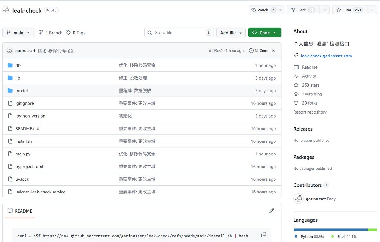This screenshot has width=380, height=242.
Task: Visit leak-check.garinasset.com link
Action: click(326, 56)
